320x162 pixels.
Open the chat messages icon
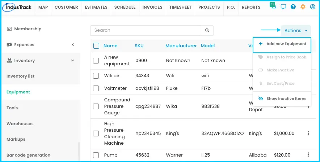(283, 7)
